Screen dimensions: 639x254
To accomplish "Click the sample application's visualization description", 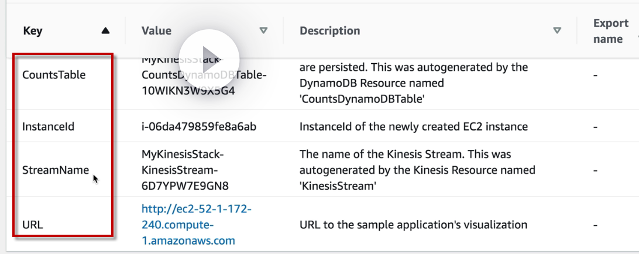I will click(414, 224).
